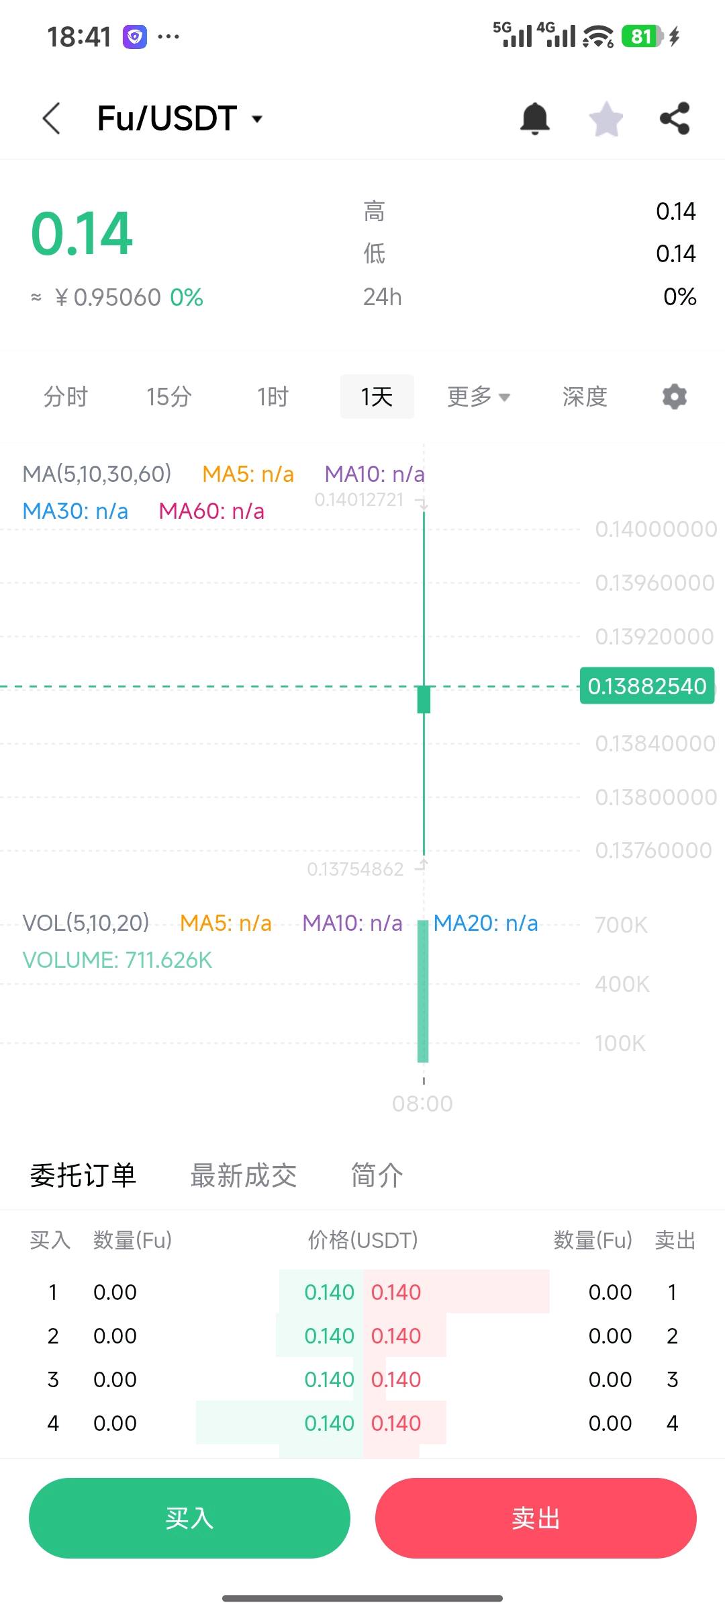
Task: Expand the Fu/USDT pair dropdown arrow
Action: pos(256,120)
